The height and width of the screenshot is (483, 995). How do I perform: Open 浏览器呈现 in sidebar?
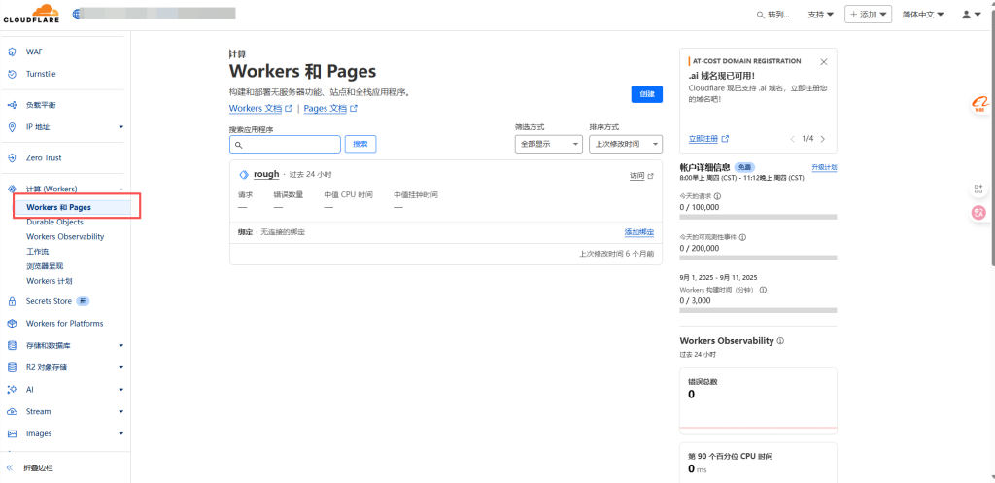[45, 266]
